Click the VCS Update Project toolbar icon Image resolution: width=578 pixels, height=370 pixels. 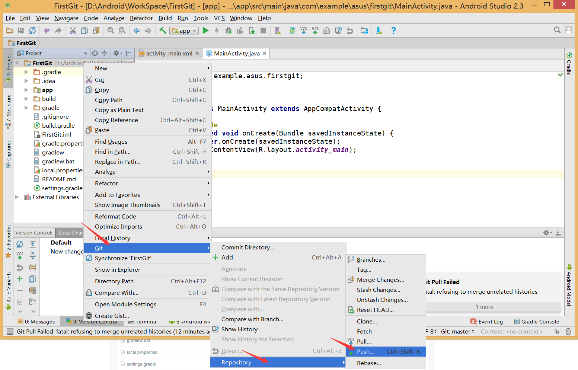coord(304,31)
